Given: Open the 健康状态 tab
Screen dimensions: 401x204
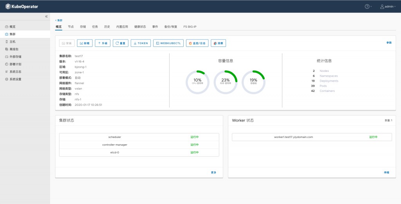Looking at the screenshot, I should click(x=140, y=27).
